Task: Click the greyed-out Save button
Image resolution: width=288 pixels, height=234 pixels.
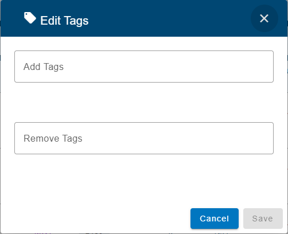Action: (263, 219)
